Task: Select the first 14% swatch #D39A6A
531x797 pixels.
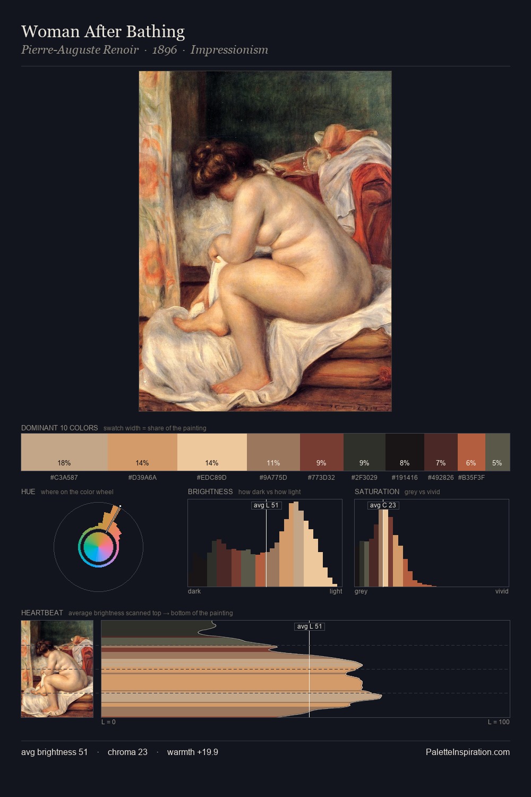Action: (142, 452)
